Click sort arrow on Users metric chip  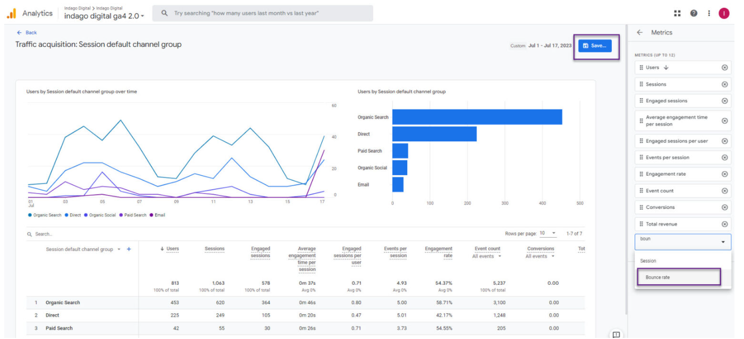tap(666, 67)
